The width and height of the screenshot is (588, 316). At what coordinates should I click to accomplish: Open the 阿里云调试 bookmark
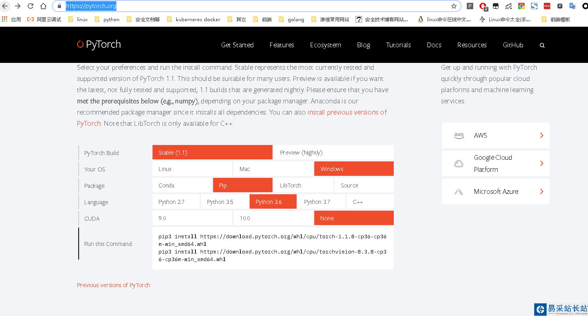[x=44, y=19]
